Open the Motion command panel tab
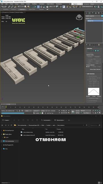Screen dimensions: 103x184 96,13
